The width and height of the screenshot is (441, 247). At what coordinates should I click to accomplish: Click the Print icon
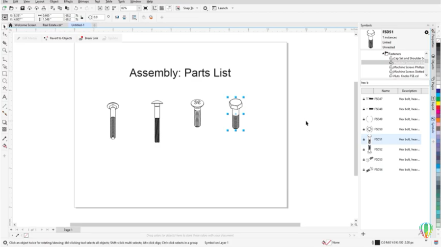point(44,8)
